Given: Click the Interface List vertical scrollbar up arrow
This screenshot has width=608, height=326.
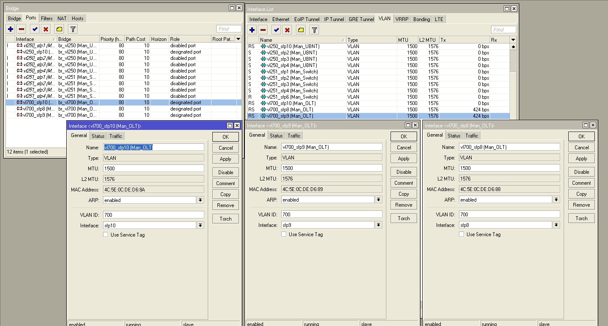Looking at the screenshot, I should [513, 47].
